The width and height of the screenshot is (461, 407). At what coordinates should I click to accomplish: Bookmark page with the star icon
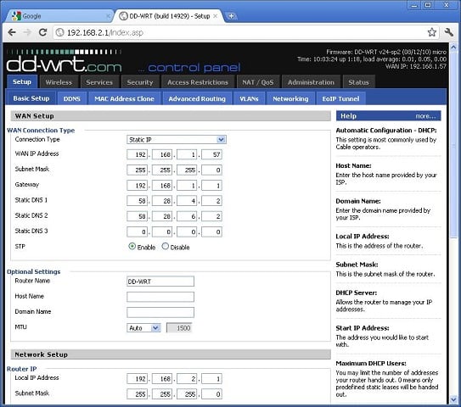[431, 32]
